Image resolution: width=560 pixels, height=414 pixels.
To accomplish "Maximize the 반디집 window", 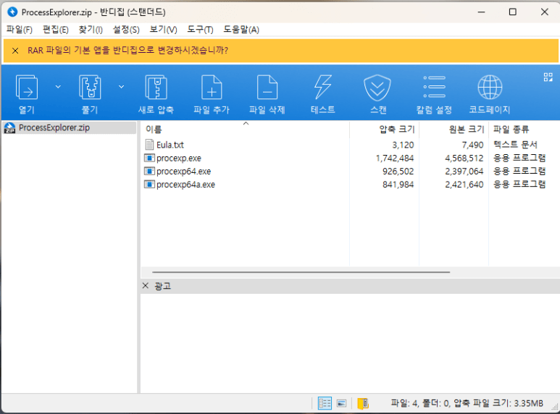I will [513, 12].
